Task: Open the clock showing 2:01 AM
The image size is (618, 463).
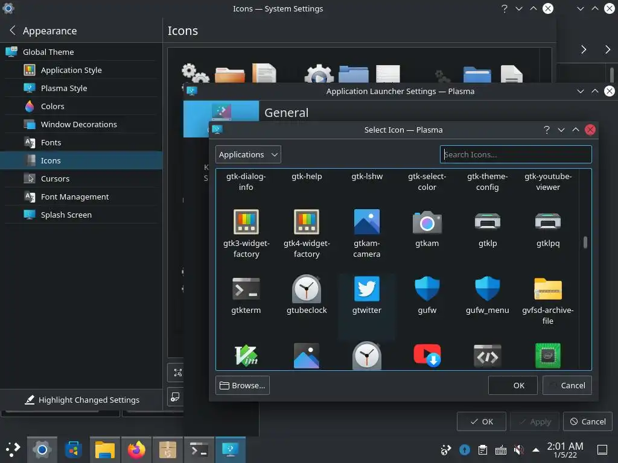Action: click(x=565, y=450)
